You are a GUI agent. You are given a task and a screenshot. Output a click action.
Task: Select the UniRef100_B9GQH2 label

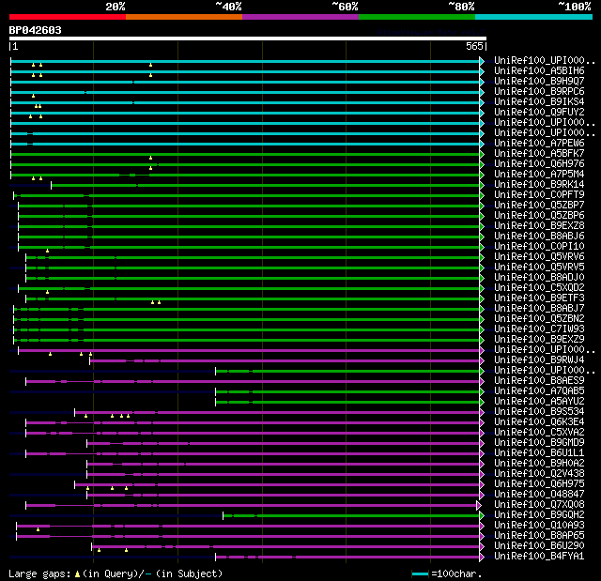pyautogui.click(x=539, y=515)
